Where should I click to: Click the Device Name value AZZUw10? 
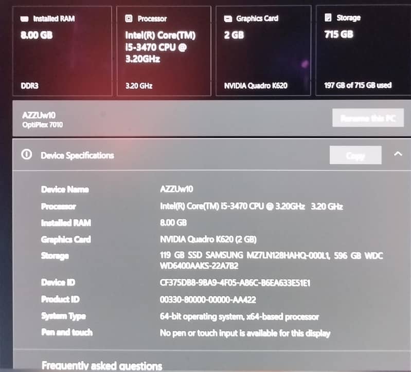pyautogui.click(x=176, y=189)
